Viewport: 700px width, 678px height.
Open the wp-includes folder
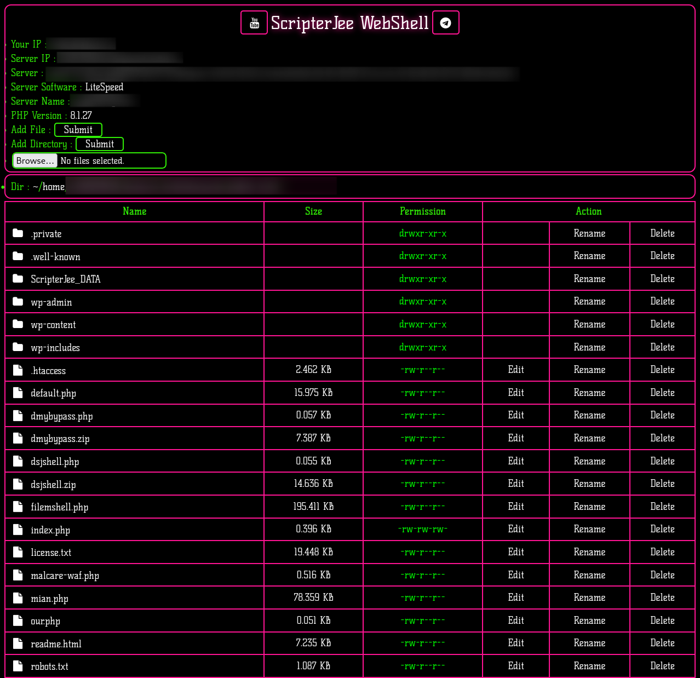tap(55, 348)
